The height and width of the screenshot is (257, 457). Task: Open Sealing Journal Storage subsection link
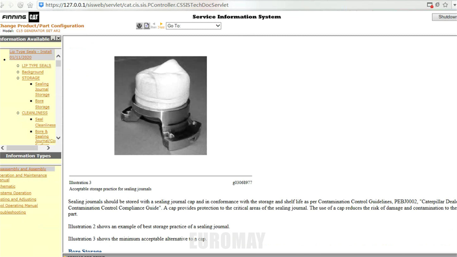(42, 89)
